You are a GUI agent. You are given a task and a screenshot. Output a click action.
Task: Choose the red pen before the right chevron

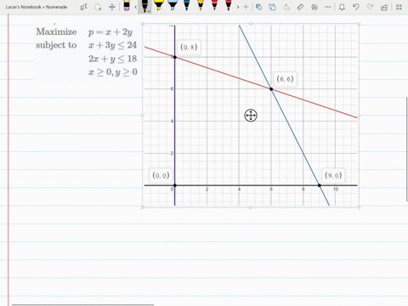click(229, 5)
